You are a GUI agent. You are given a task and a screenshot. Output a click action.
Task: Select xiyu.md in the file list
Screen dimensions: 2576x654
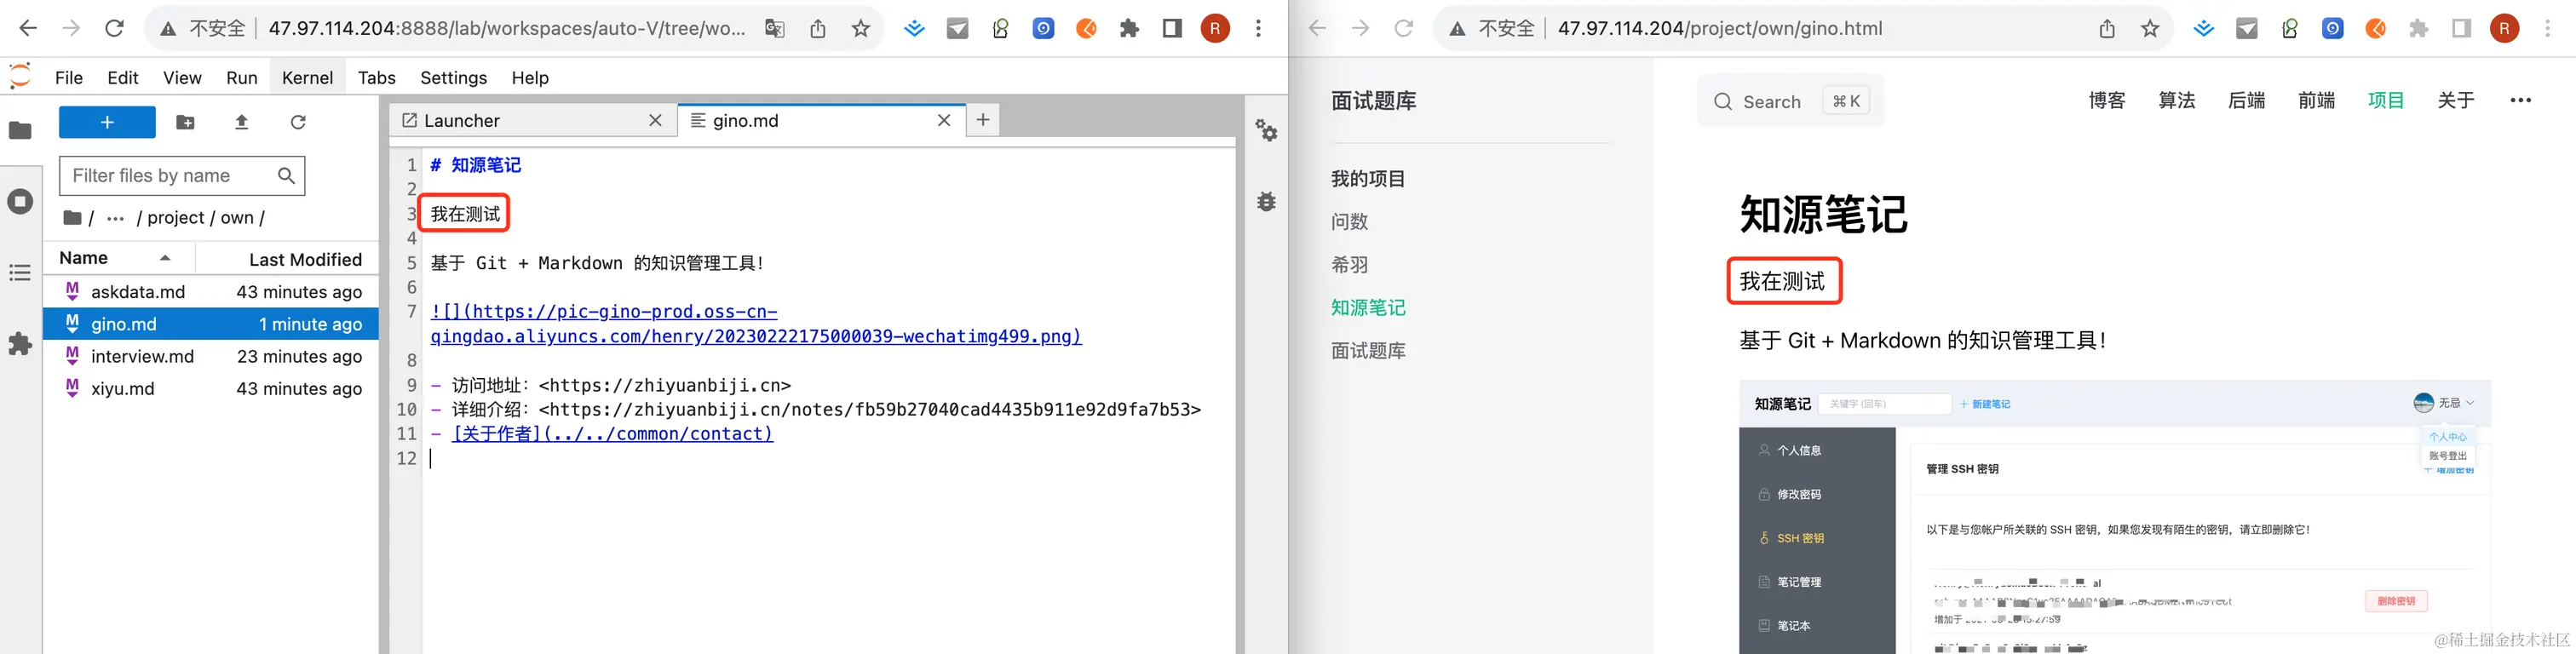[x=211, y=389]
